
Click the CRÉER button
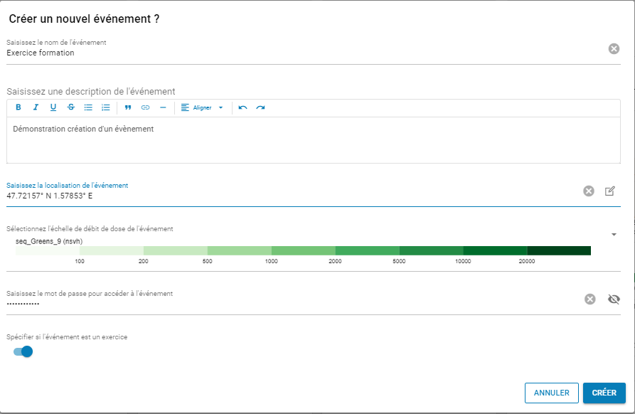click(x=604, y=393)
